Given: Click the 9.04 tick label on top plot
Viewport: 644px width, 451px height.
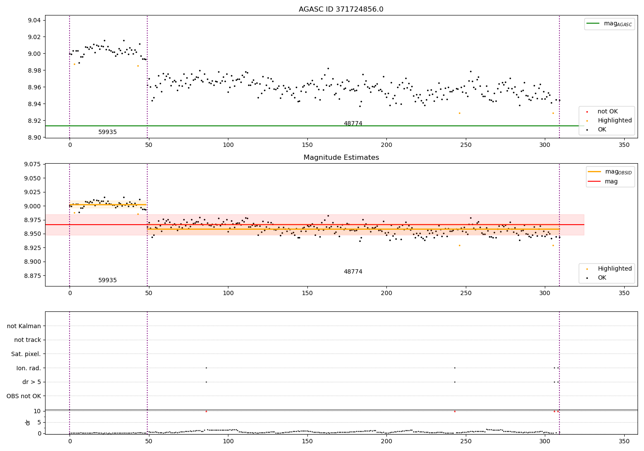Looking at the screenshot, I should [x=34, y=20].
